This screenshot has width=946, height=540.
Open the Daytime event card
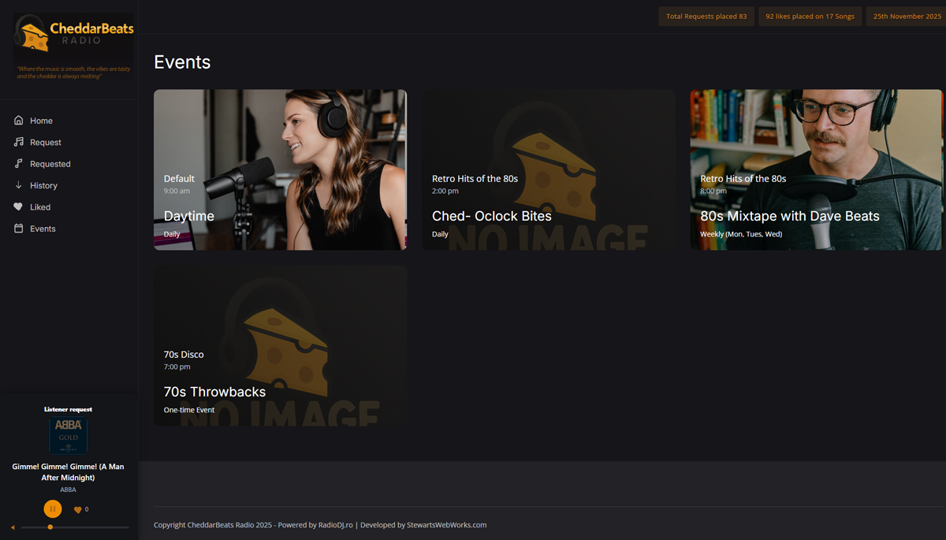280,169
